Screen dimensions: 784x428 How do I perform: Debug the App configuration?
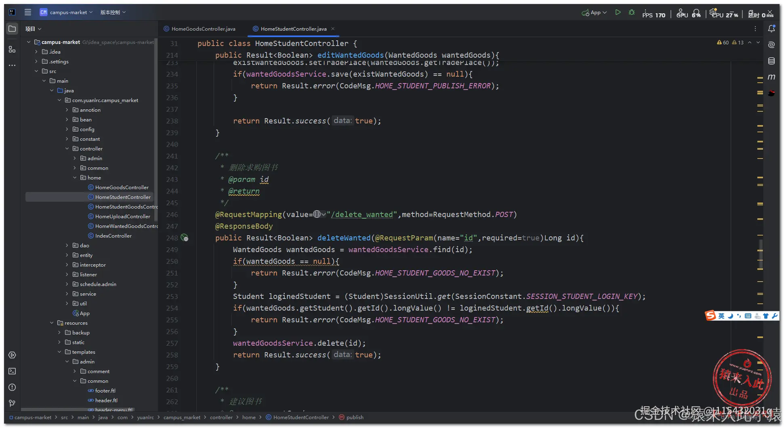(x=632, y=13)
